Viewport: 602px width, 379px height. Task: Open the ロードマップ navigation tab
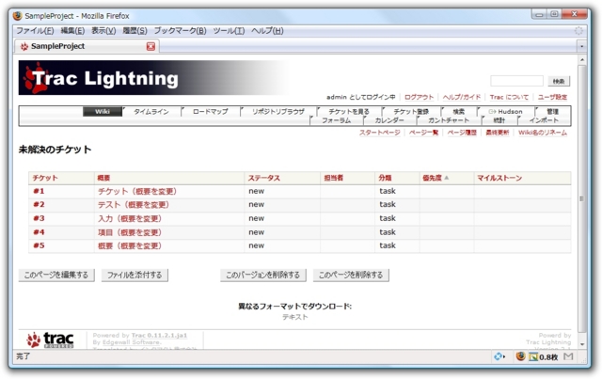211,112
